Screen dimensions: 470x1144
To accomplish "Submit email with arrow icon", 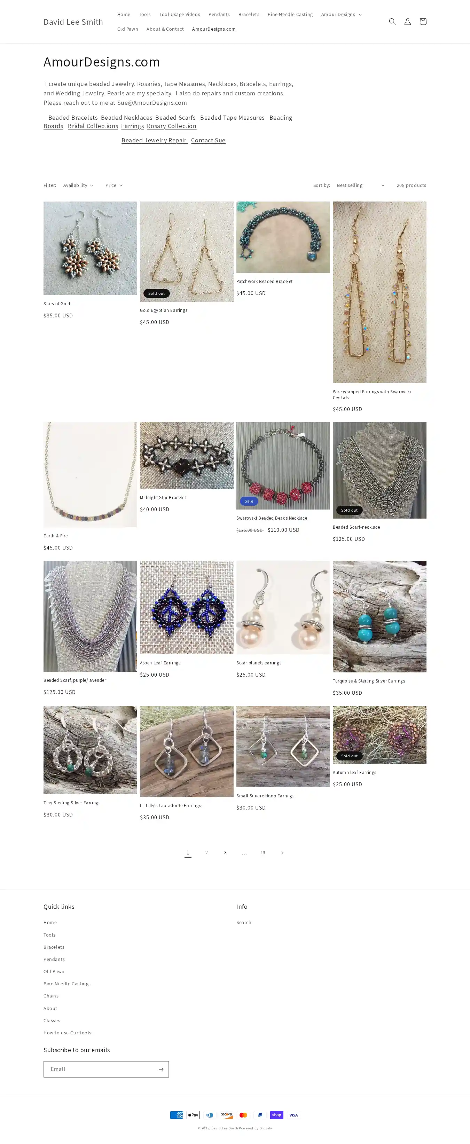I will click(x=161, y=1069).
